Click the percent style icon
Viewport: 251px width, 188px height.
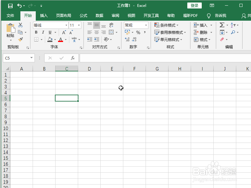pyautogui.click(x=138, y=33)
